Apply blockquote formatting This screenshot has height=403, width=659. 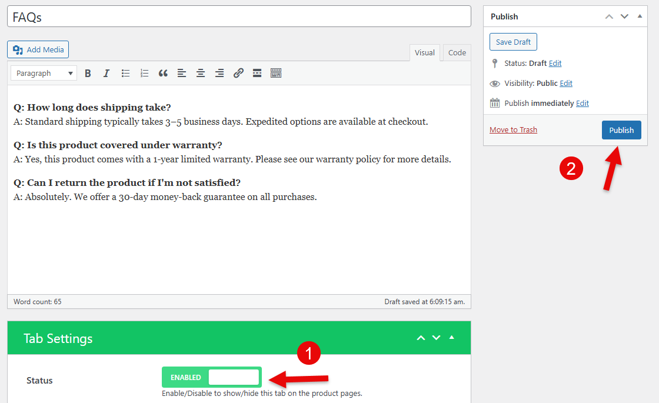click(163, 73)
